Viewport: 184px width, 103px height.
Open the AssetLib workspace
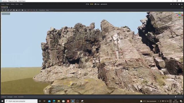[104, 4]
